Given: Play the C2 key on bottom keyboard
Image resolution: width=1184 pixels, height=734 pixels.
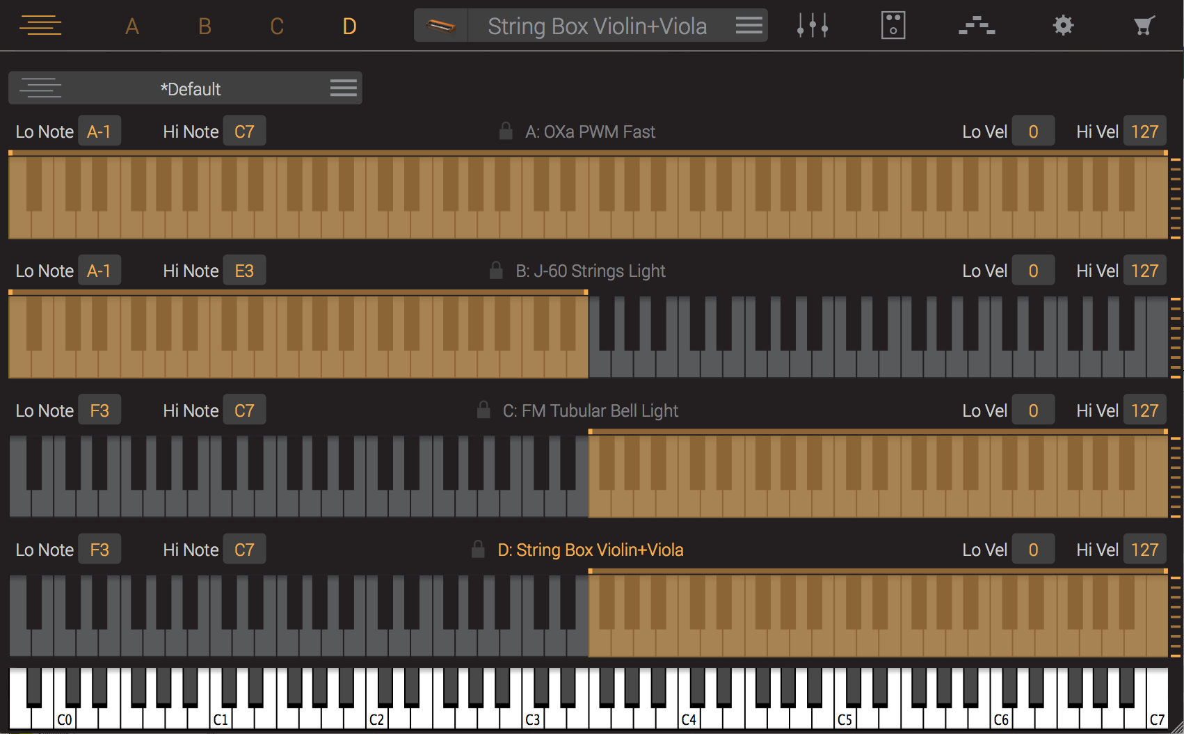Looking at the screenshot, I should click(x=376, y=719).
